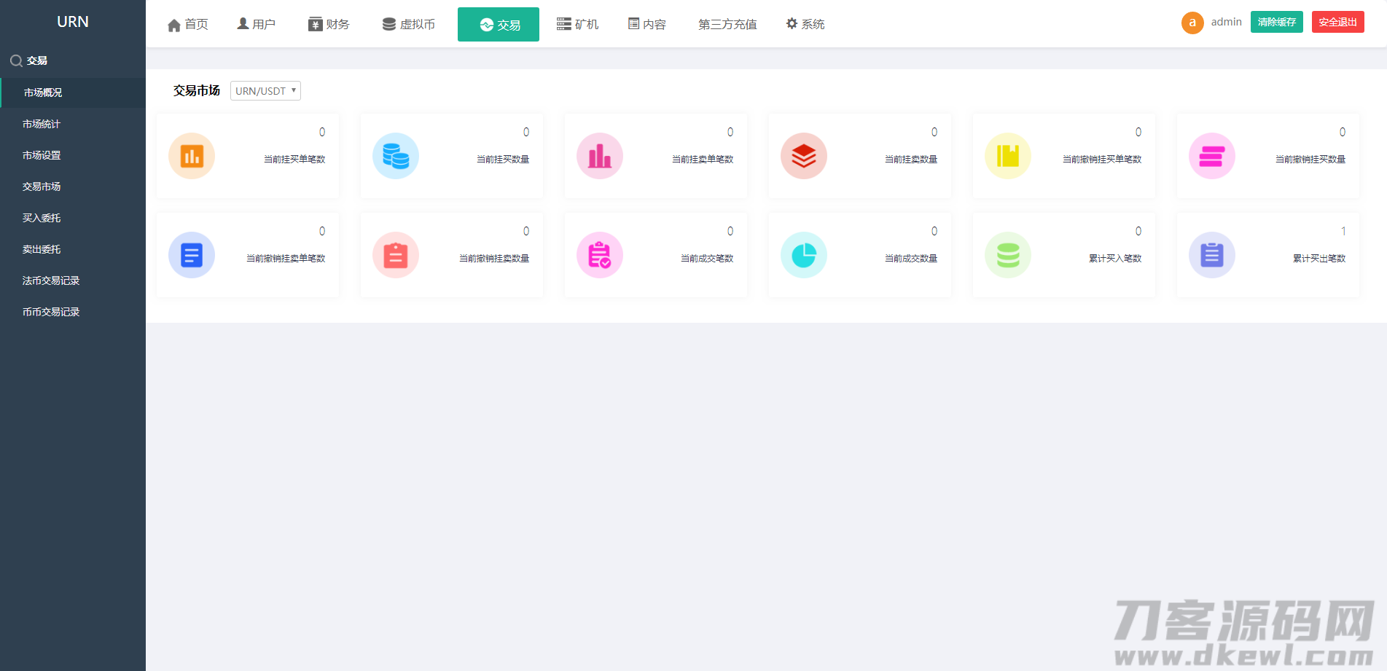Viewport: 1387px width, 671px height.
Task: Open 市场设置 in the sidebar
Action: click(x=42, y=155)
